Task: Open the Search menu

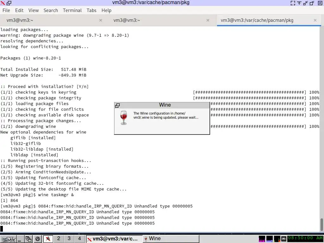Action: [51, 10]
